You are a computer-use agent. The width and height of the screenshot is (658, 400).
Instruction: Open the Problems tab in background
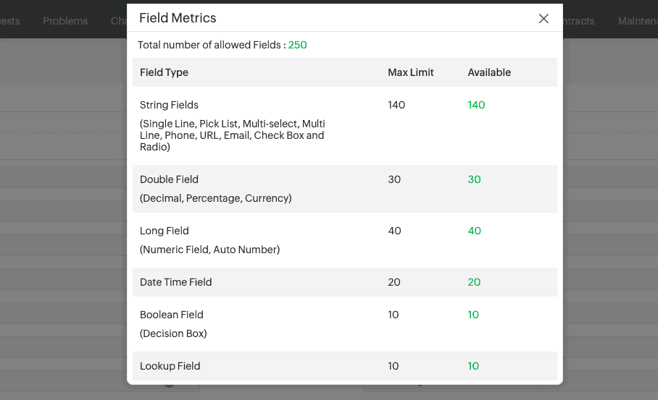point(65,21)
